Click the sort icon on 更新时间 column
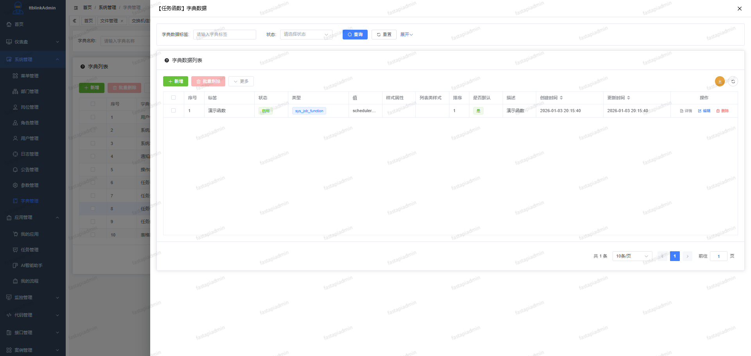Image resolution: width=751 pixels, height=356 pixels. pos(629,98)
